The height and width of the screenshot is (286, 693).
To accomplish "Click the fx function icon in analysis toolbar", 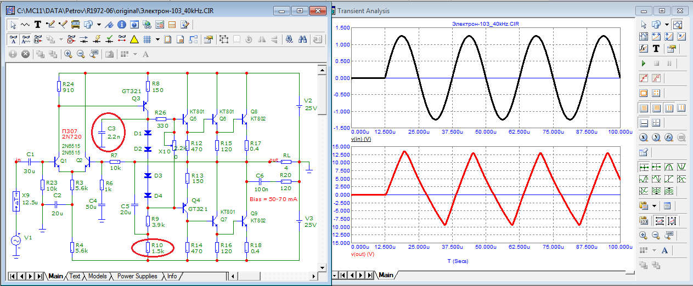I will pyautogui.click(x=644, y=49).
